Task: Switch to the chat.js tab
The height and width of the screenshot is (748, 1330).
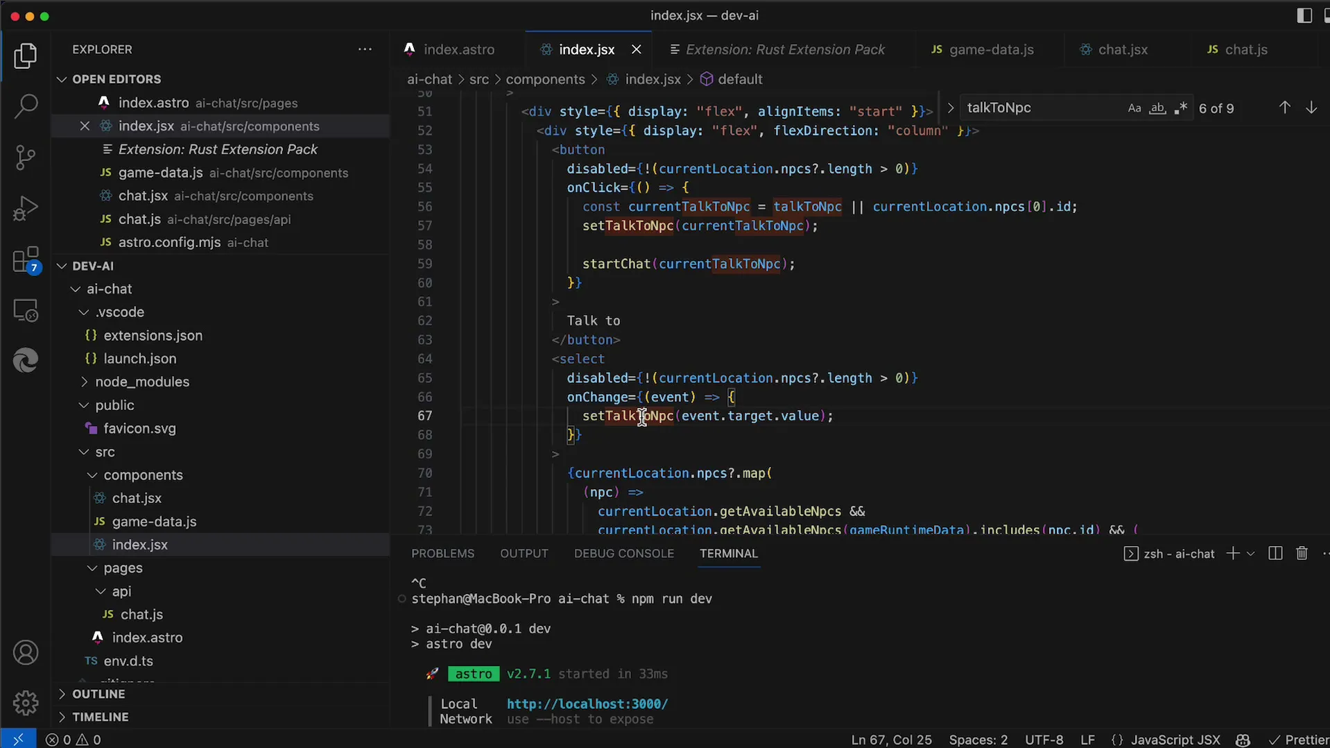Action: (x=1245, y=49)
